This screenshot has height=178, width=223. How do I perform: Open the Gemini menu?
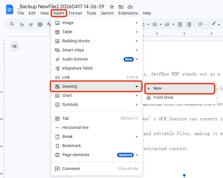coord(107,13)
